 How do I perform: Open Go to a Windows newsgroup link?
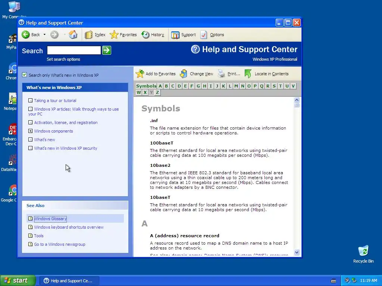[60, 244]
